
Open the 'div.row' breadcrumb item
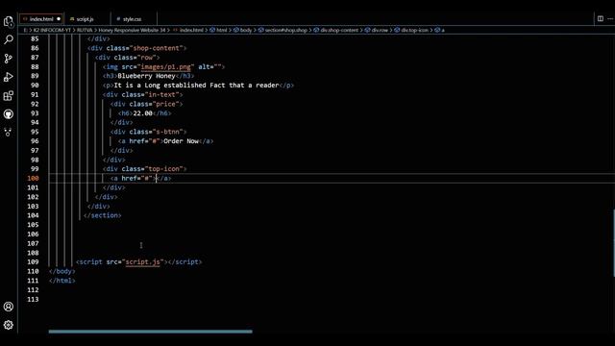click(x=377, y=30)
